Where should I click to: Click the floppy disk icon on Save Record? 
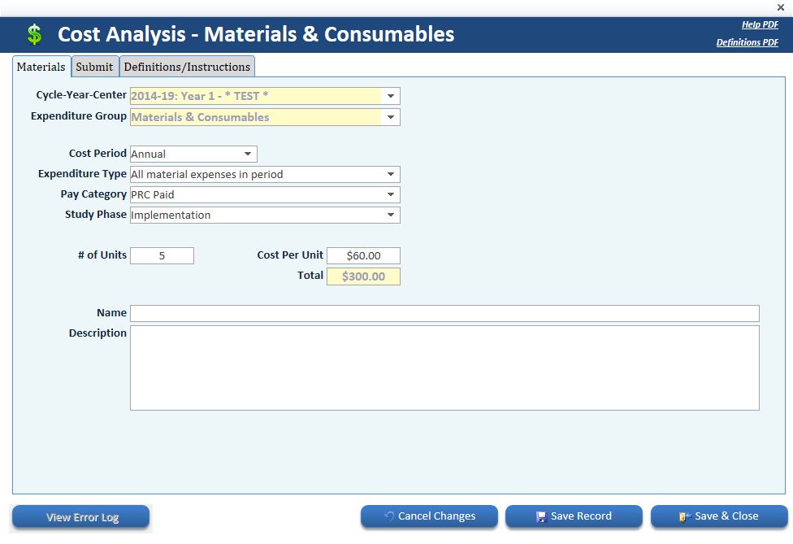point(541,516)
